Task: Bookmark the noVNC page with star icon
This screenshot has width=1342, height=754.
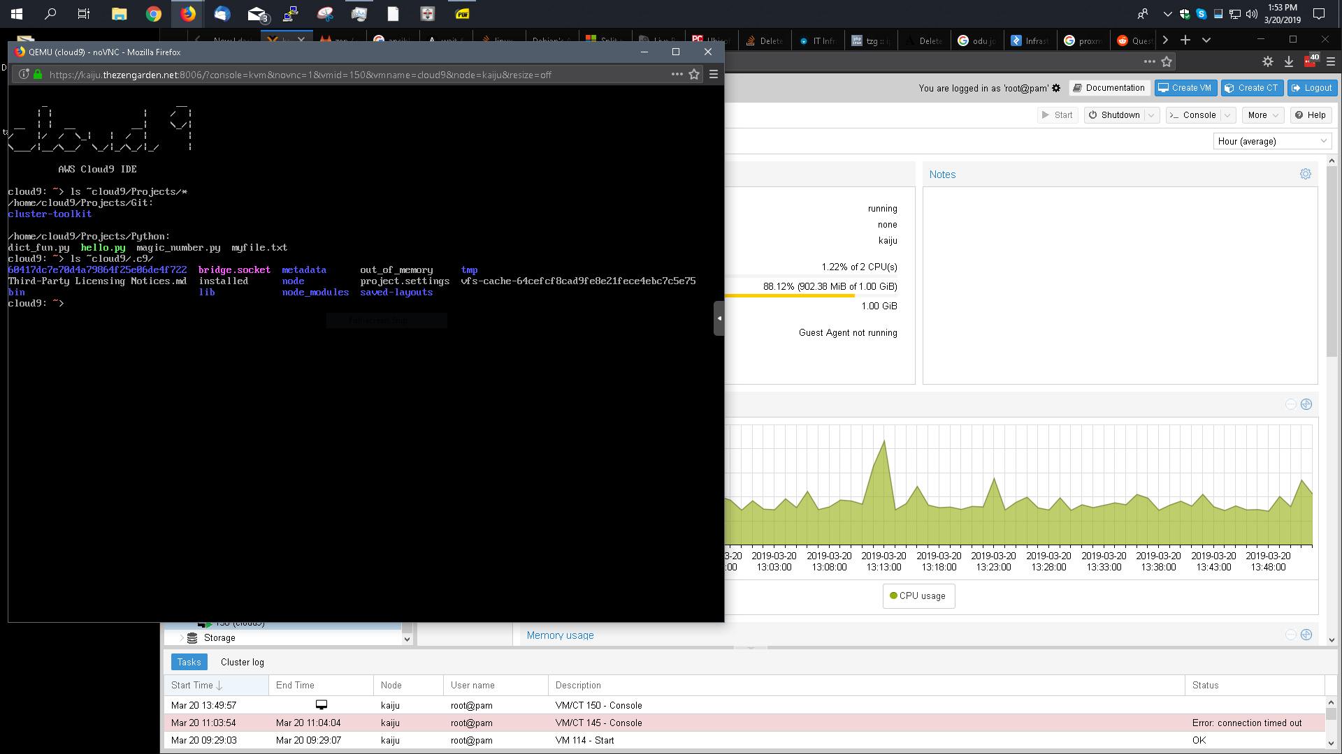Action: tap(694, 74)
